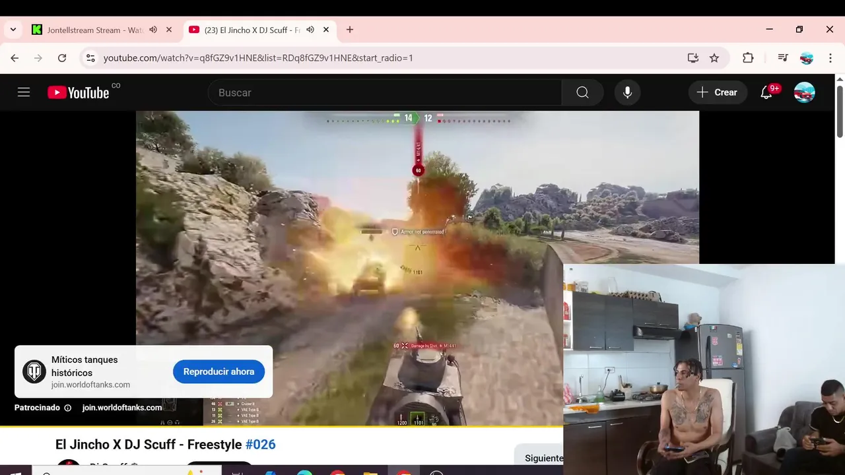Click the #026 hashtag link

tap(260, 445)
